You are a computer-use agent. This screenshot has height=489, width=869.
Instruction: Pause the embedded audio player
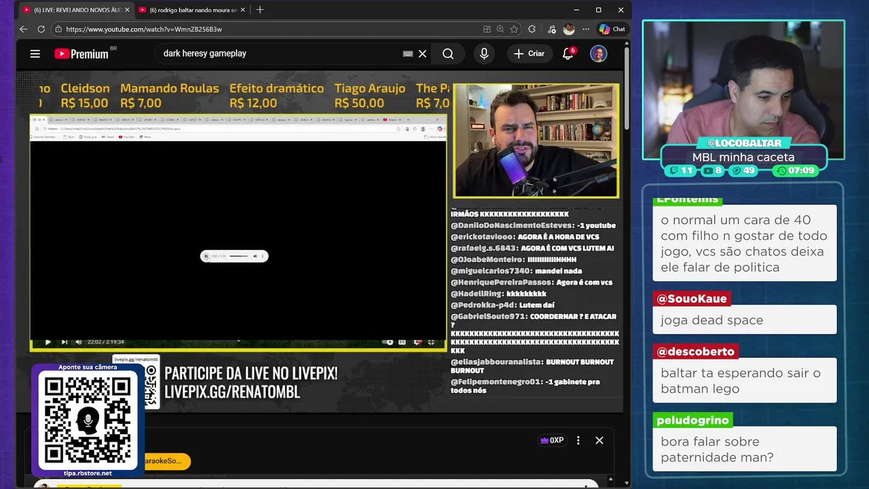pos(206,256)
